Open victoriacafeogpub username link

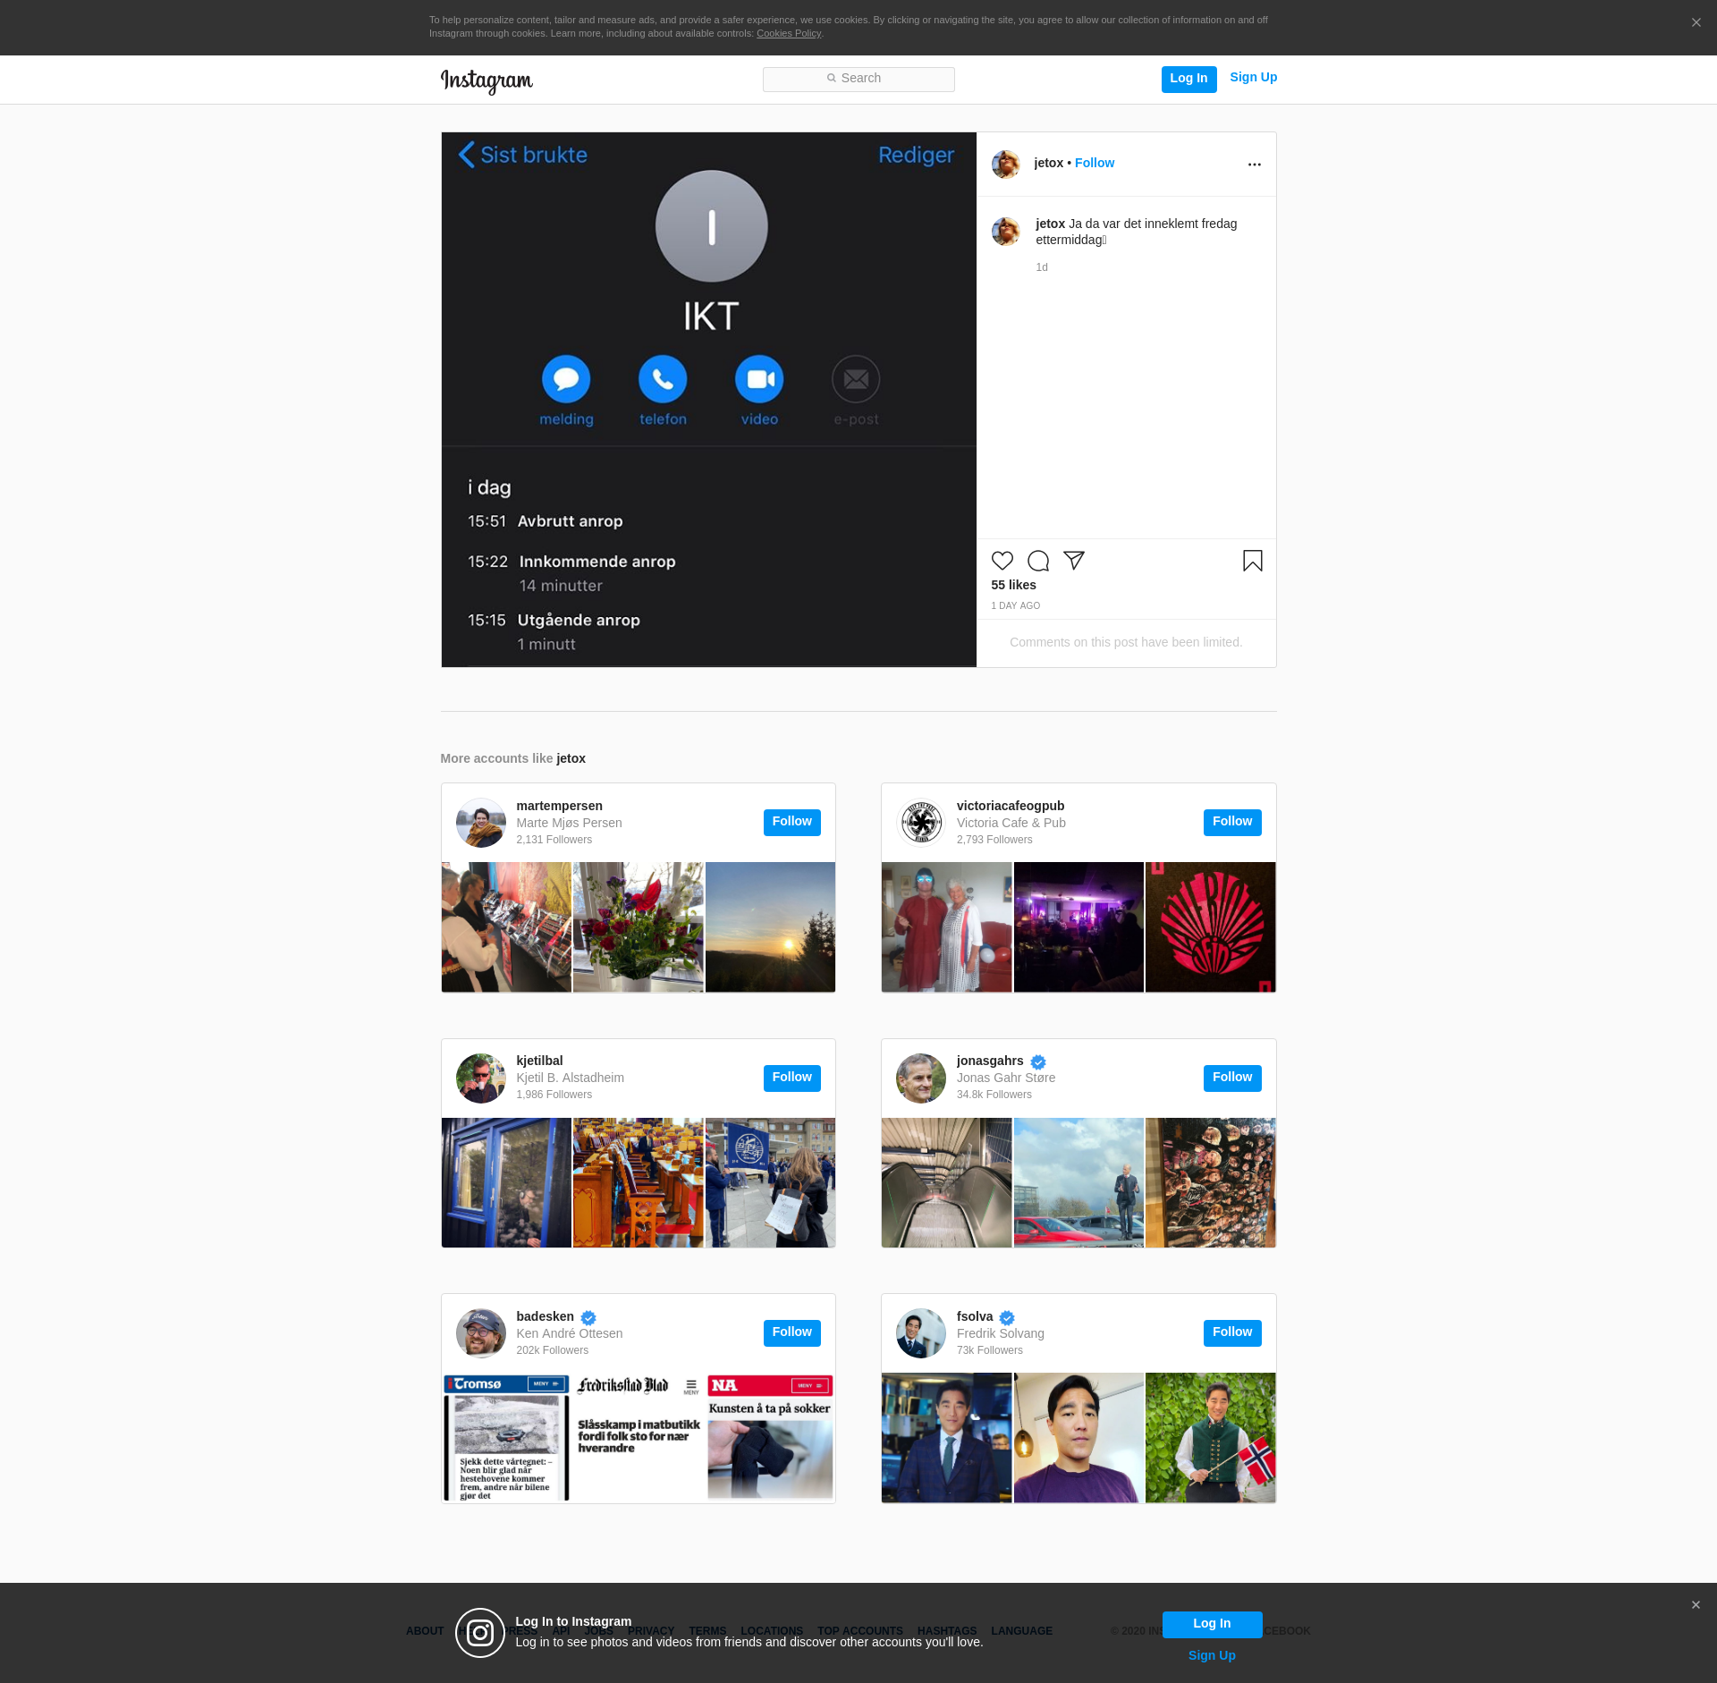pyautogui.click(x=1011, y=806)
